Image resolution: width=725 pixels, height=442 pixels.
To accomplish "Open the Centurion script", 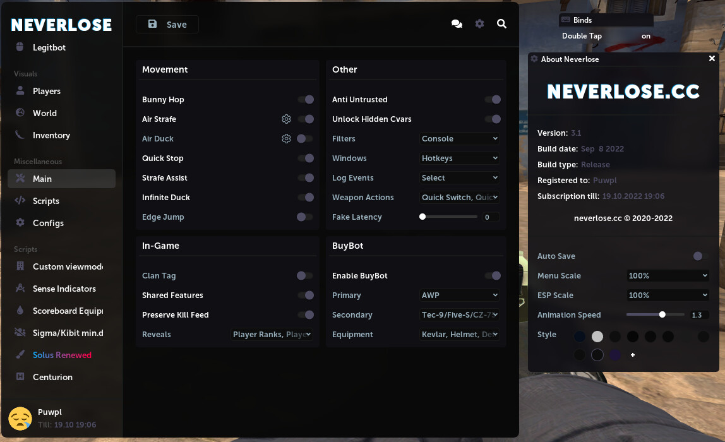I will click(x=61, y=377).
